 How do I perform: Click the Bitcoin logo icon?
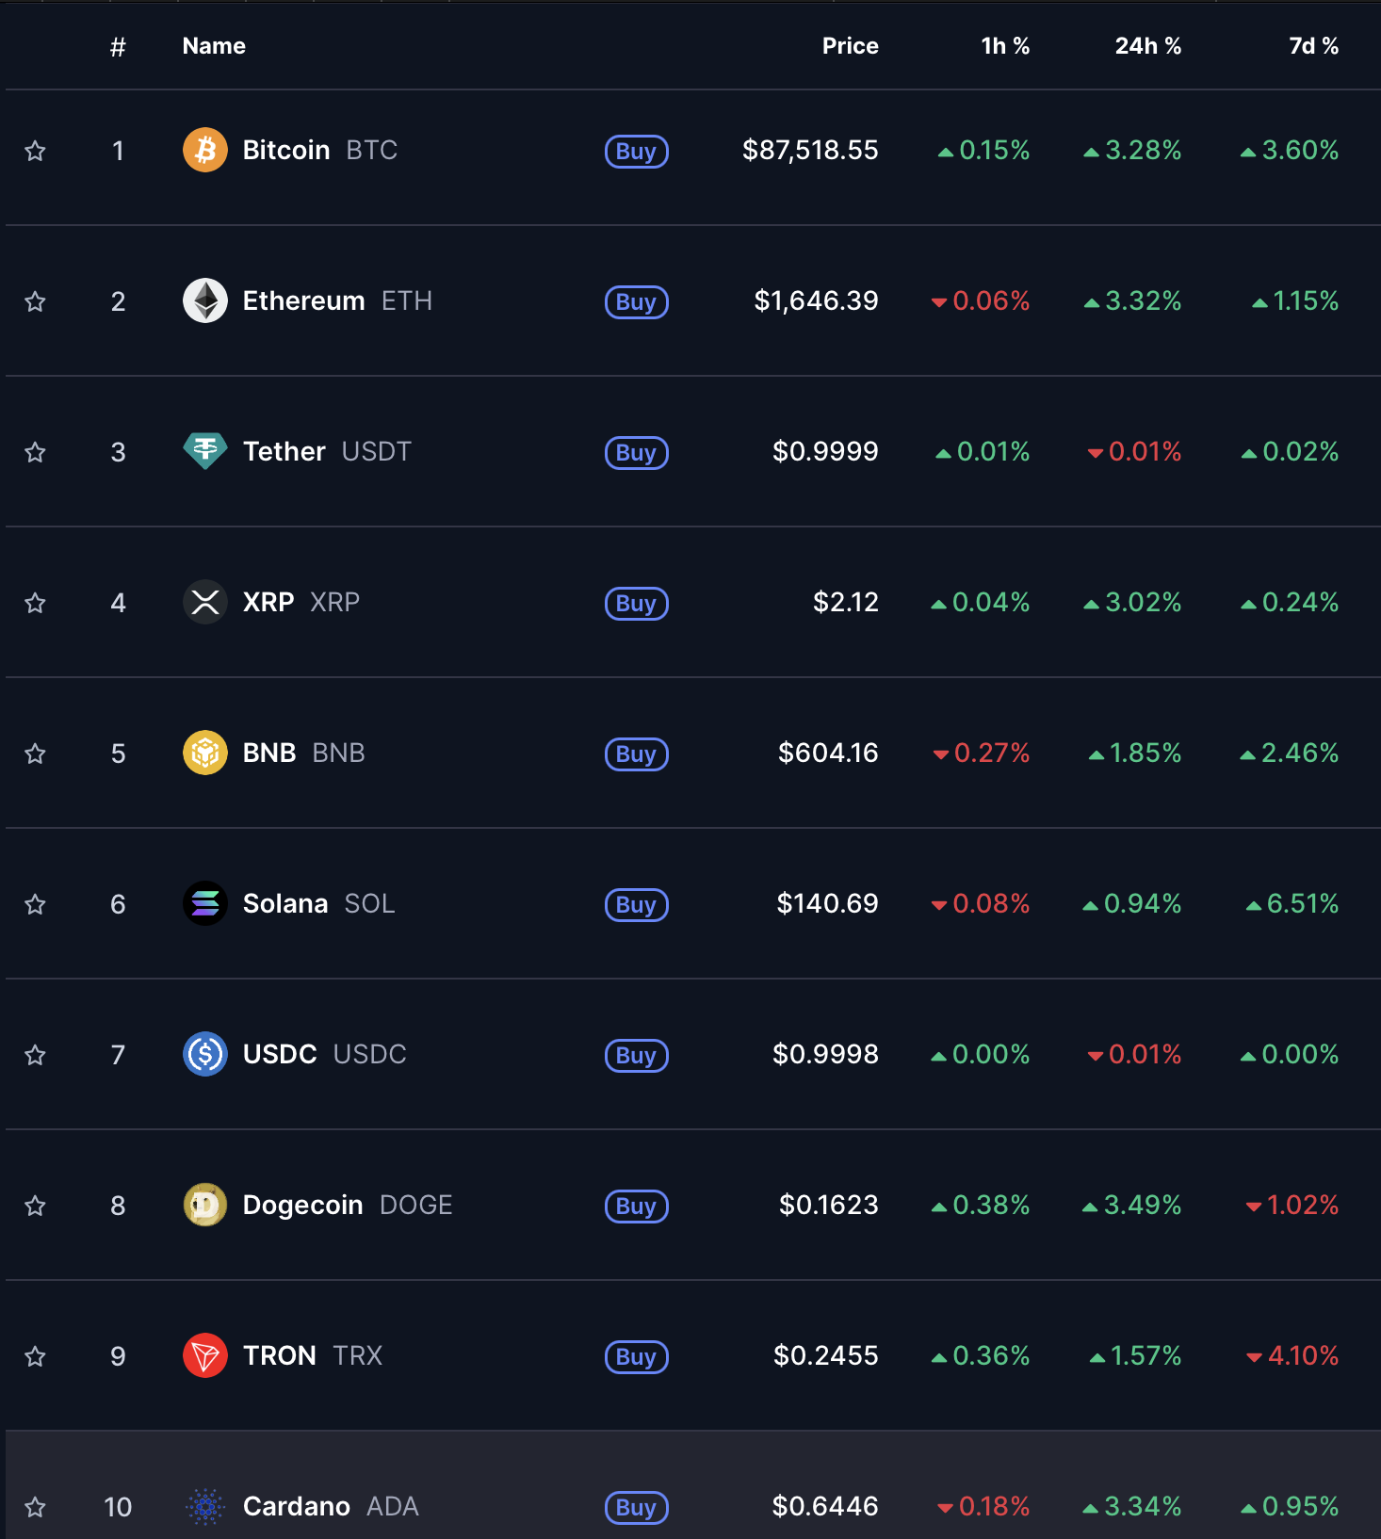[x=204, y=150]
